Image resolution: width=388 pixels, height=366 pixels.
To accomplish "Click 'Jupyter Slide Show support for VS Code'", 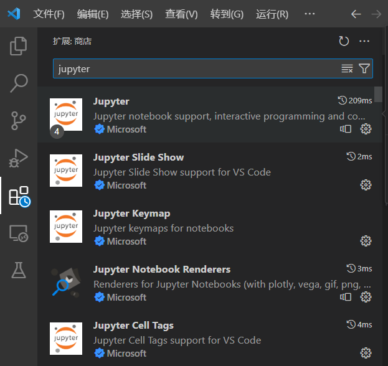I will click(x=182, y=172).
